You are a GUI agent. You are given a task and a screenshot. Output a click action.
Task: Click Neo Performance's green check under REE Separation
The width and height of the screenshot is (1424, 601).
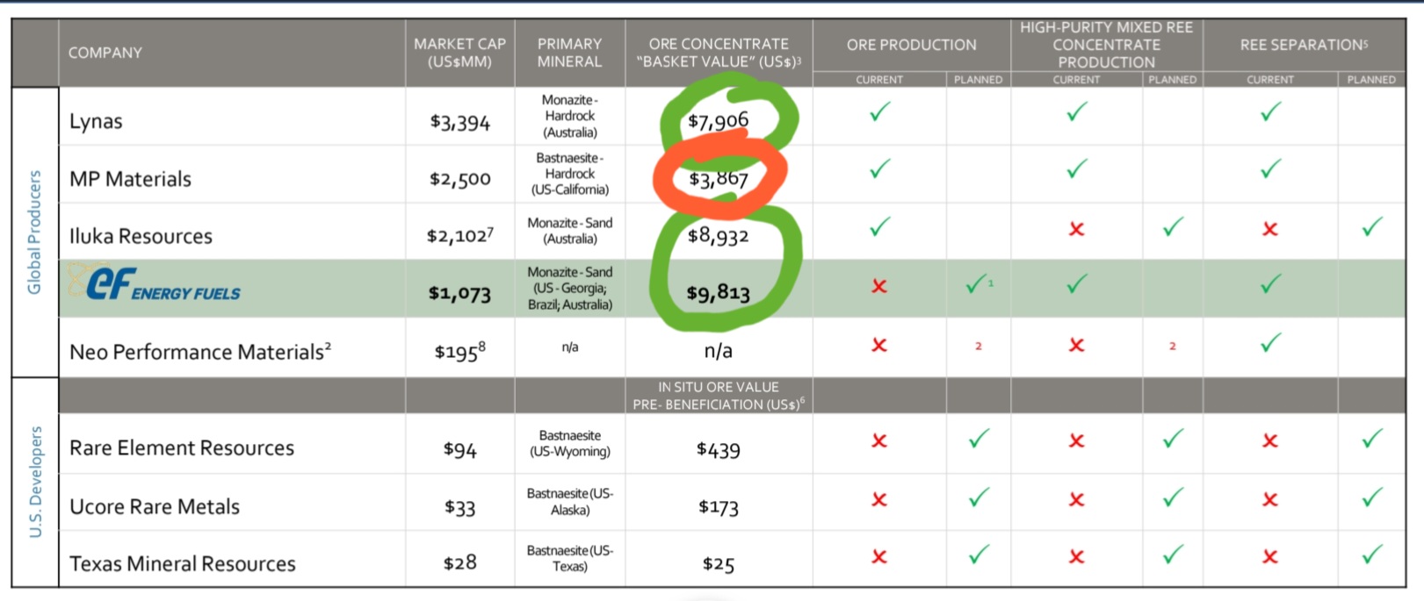1270,343
